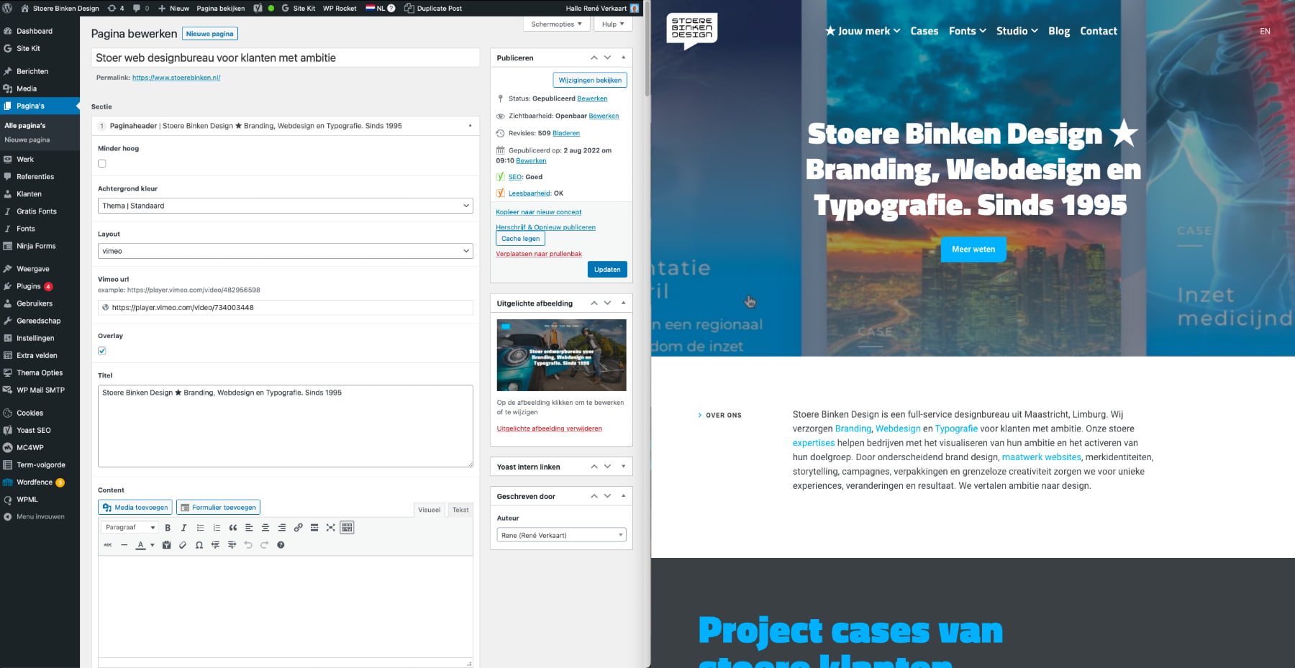
Task: Switch editor to Visueel tab
Action: [430, 510]
